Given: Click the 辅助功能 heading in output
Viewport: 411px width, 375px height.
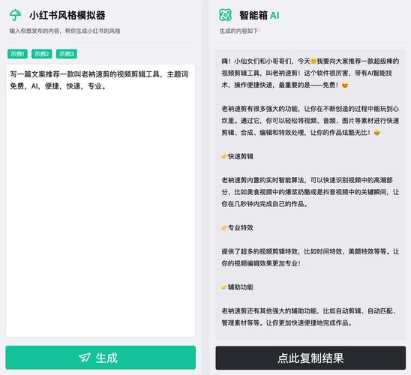Looking at the screenshot, I should [241, 287].
